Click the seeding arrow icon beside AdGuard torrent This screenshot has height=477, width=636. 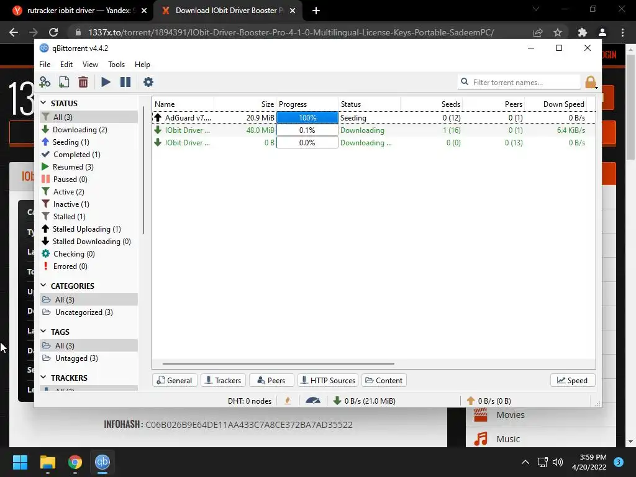(158, 117)
